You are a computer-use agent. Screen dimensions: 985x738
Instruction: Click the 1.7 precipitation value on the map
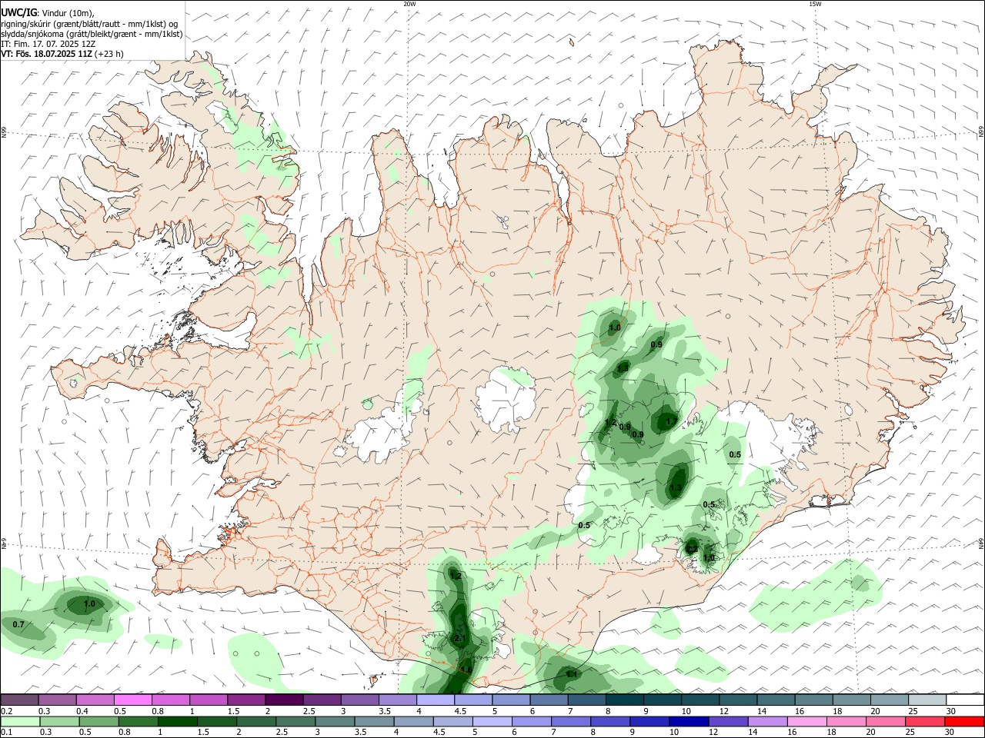click(671, 422)
